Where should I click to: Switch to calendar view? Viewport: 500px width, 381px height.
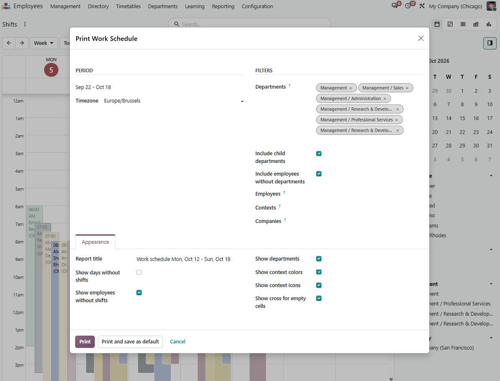coord(437,24)
